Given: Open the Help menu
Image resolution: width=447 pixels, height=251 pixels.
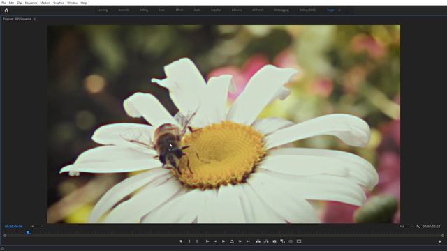Looking at the screenshot, I should 84,3.
